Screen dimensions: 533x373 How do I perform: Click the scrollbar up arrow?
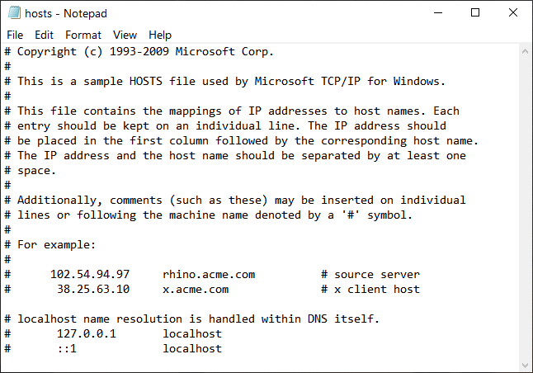point(526,51)
